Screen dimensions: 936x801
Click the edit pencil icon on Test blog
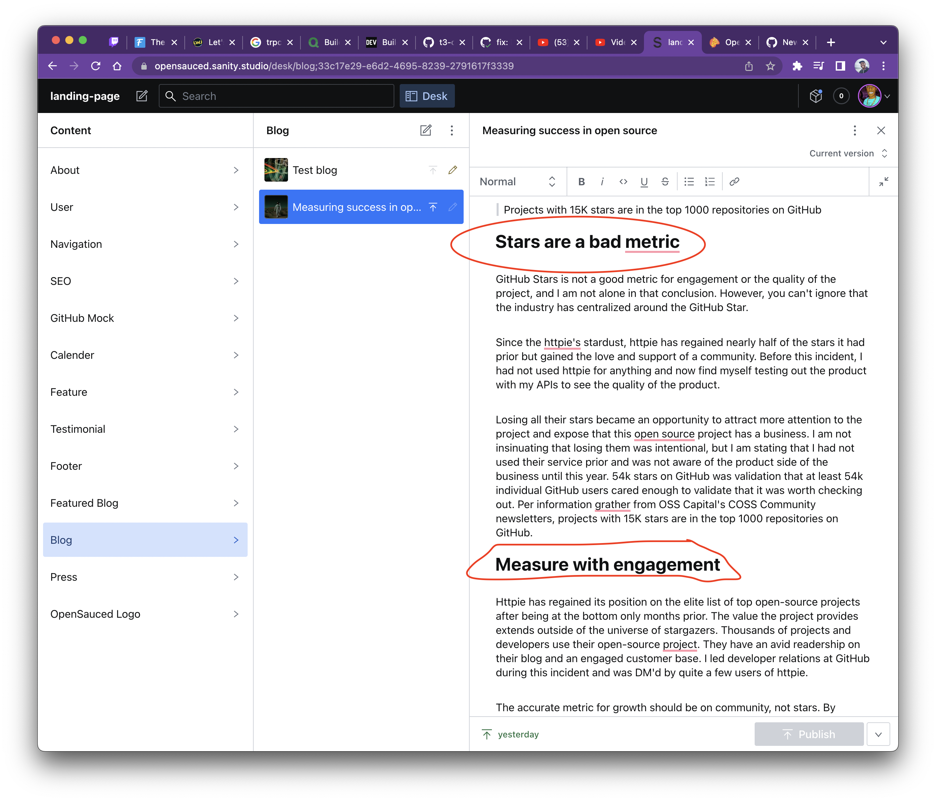453,170
